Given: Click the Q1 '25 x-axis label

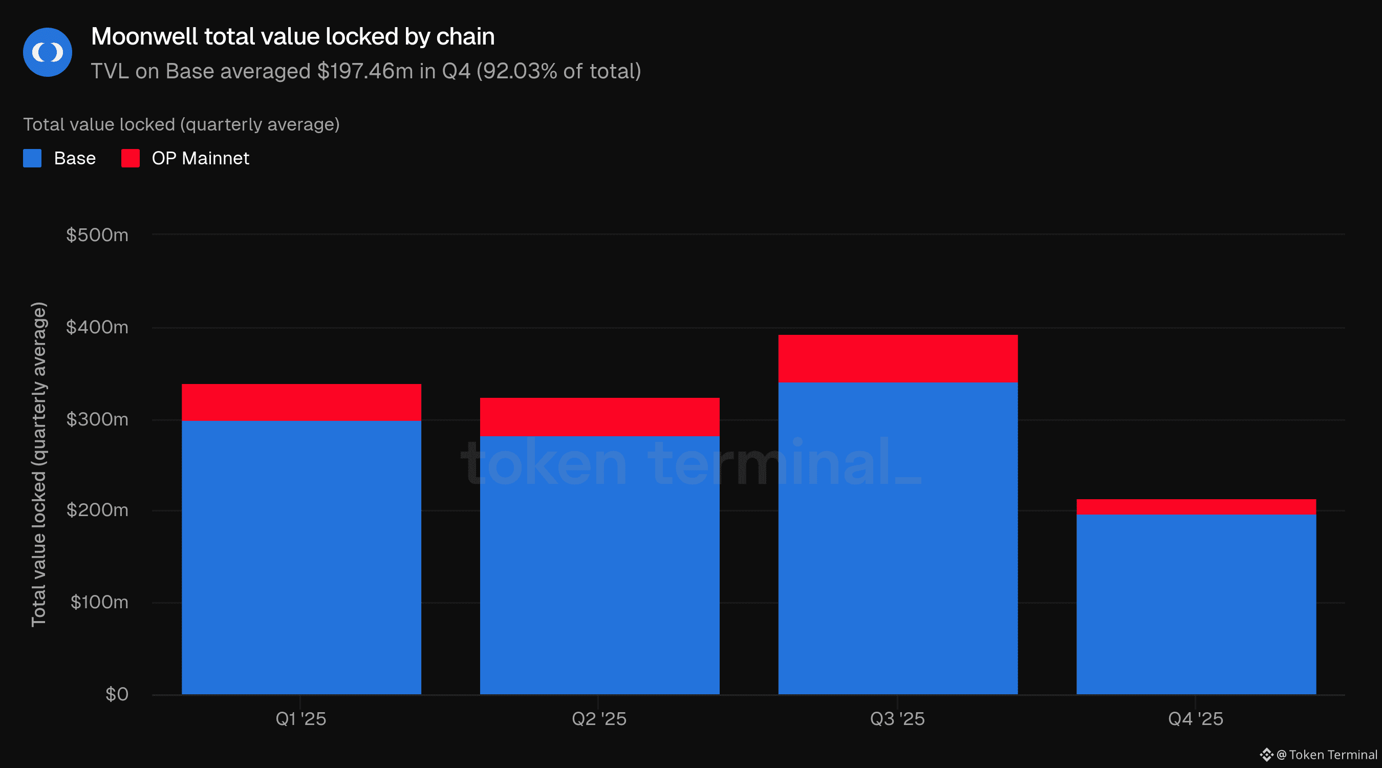Looking at the screenshot, I should coord(300,719).
